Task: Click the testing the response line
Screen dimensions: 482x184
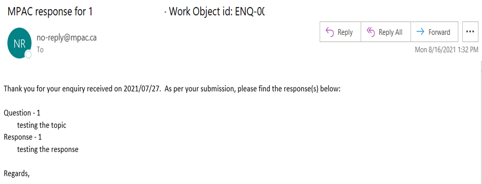Action: coord(48,150)
